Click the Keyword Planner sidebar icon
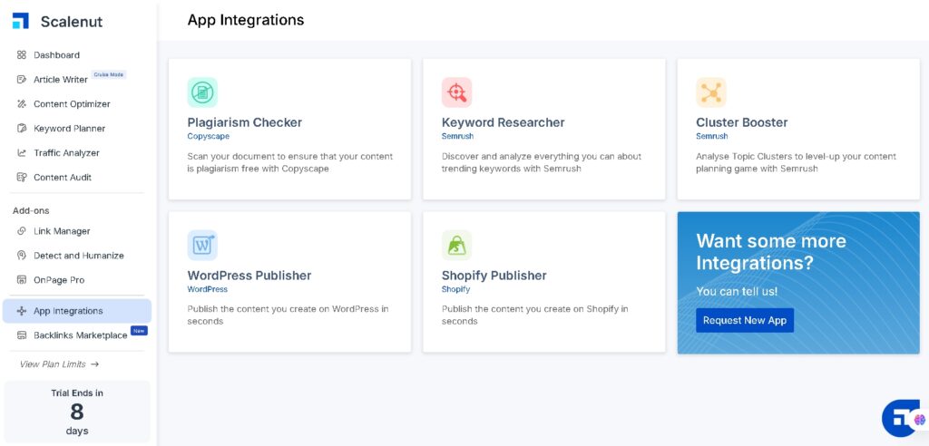 coord(22,128)
